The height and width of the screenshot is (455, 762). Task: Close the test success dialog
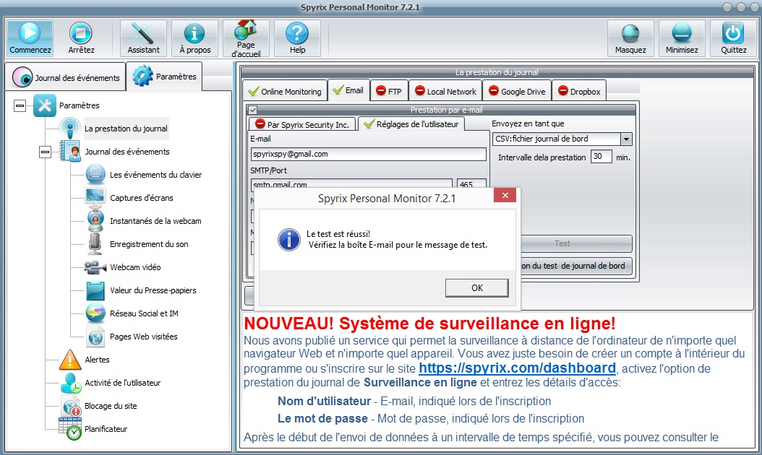505,195
